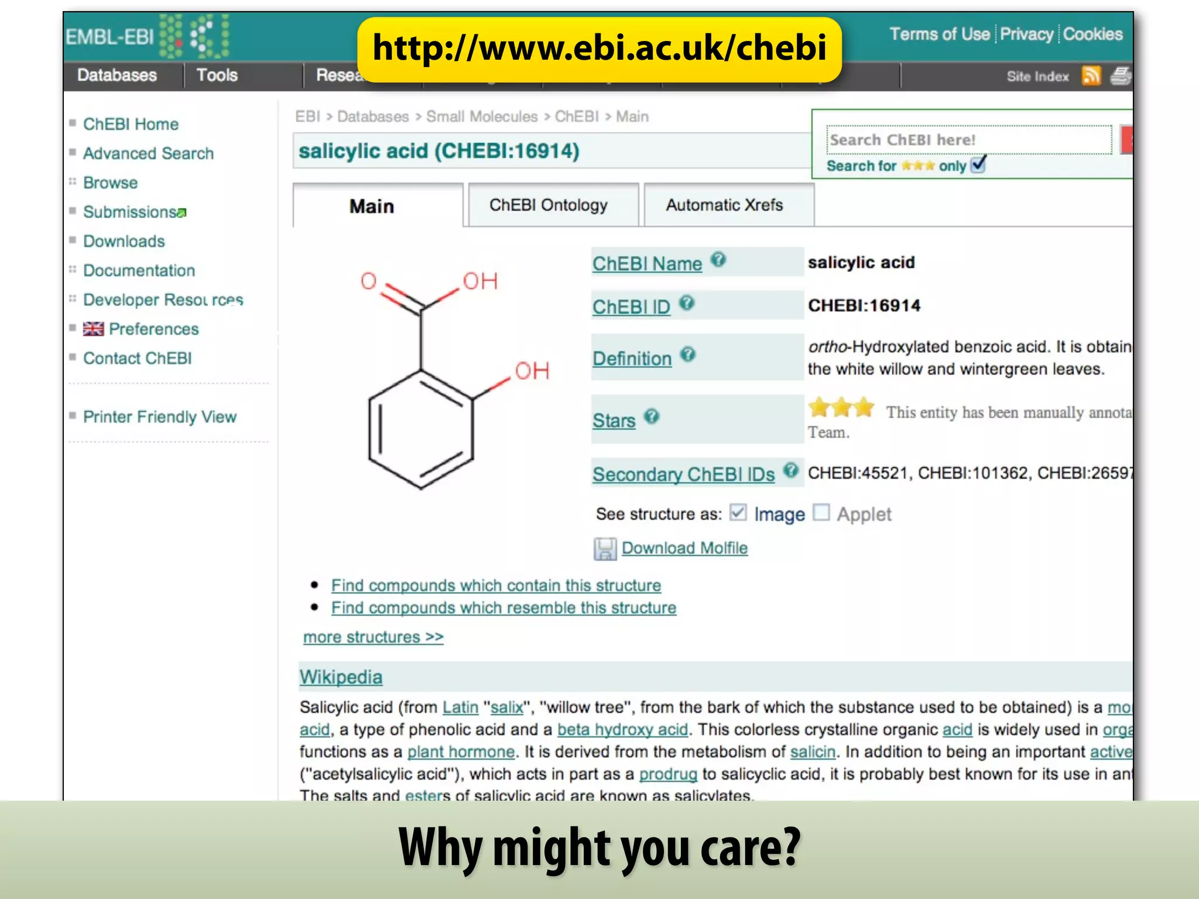
Task: Enable the Applet structure view checkbox
Action: [x=821, y=513]
